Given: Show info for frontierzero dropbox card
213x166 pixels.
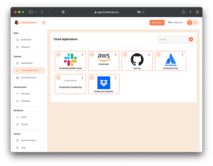Looking at the screenshot, I should (92, 78).
